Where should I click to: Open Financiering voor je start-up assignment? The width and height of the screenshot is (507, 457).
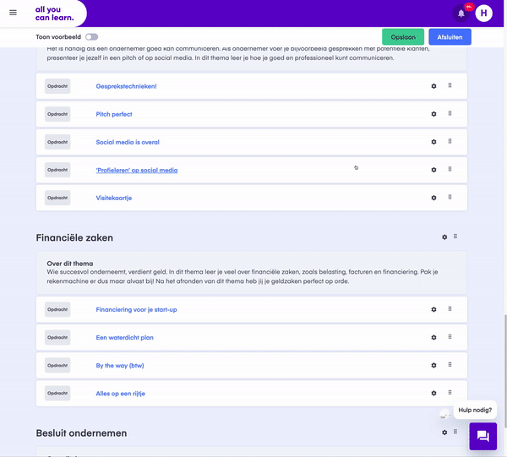click(136, 310)
